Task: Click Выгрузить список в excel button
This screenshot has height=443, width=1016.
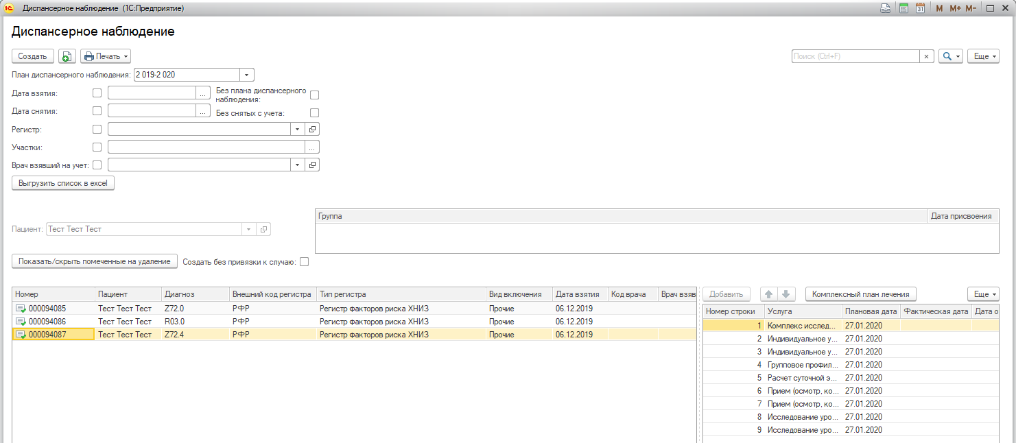Action: click(63, 183)
